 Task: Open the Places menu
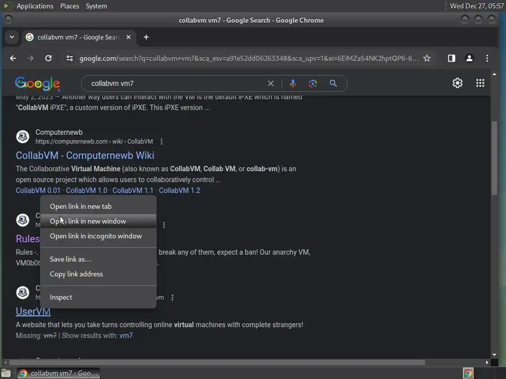point(70,6)
